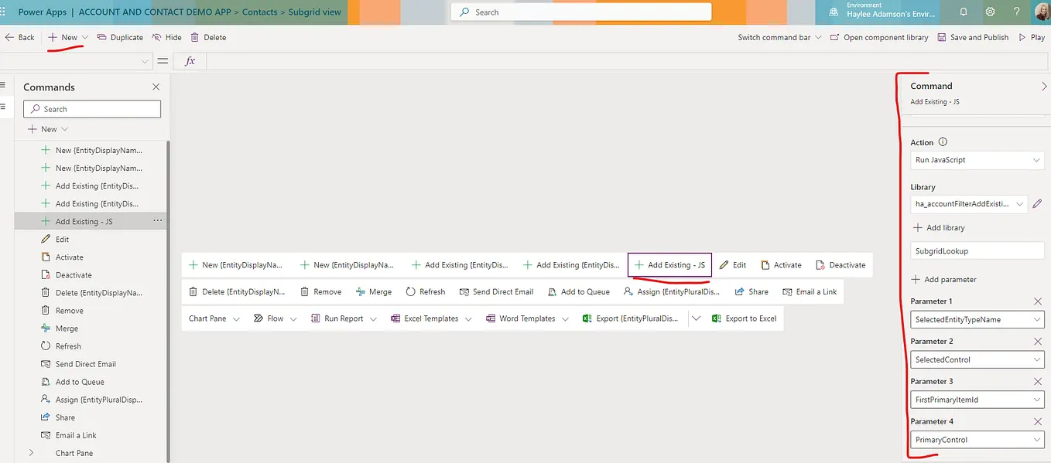The height and width of the screenshot is (463, 1051).
Task: Open the settings gear icon
Action: (x=990, y=12)
